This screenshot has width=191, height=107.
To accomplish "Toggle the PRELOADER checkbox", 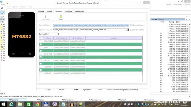I will [x=41, y=41].
